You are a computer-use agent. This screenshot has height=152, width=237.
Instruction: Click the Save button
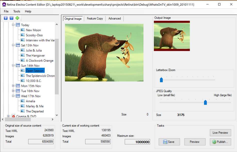tap(169, 142)
